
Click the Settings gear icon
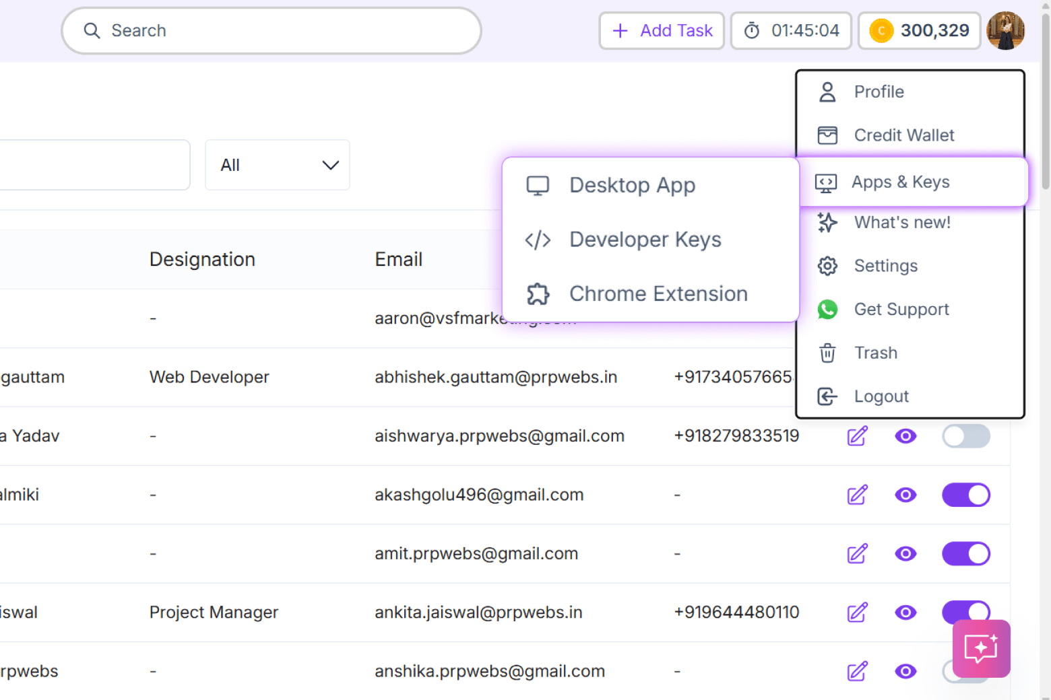point(827,266)
